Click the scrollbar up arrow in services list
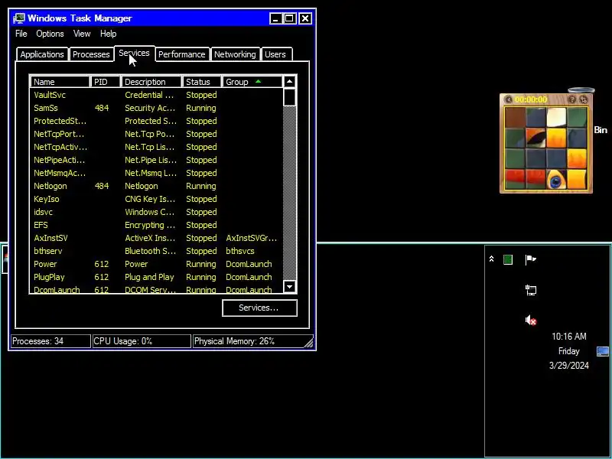This screenshot has width=612, height=459. [x=289, y=82]
